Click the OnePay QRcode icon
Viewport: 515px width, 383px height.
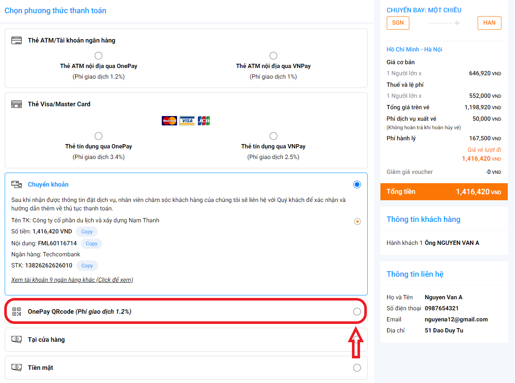[x=17, y=312]
